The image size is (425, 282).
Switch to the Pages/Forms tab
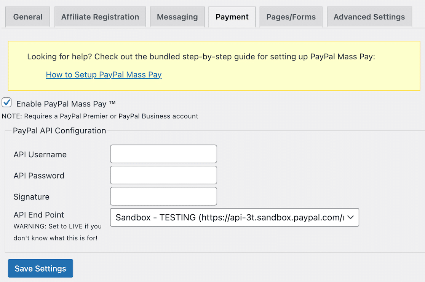(x=291, y=17)
